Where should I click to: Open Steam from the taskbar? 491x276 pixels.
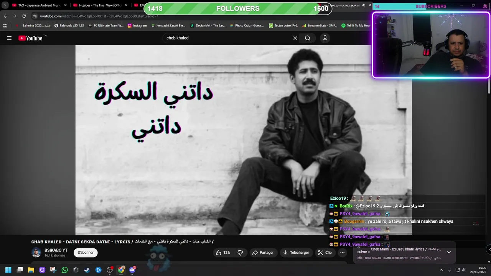87,270
